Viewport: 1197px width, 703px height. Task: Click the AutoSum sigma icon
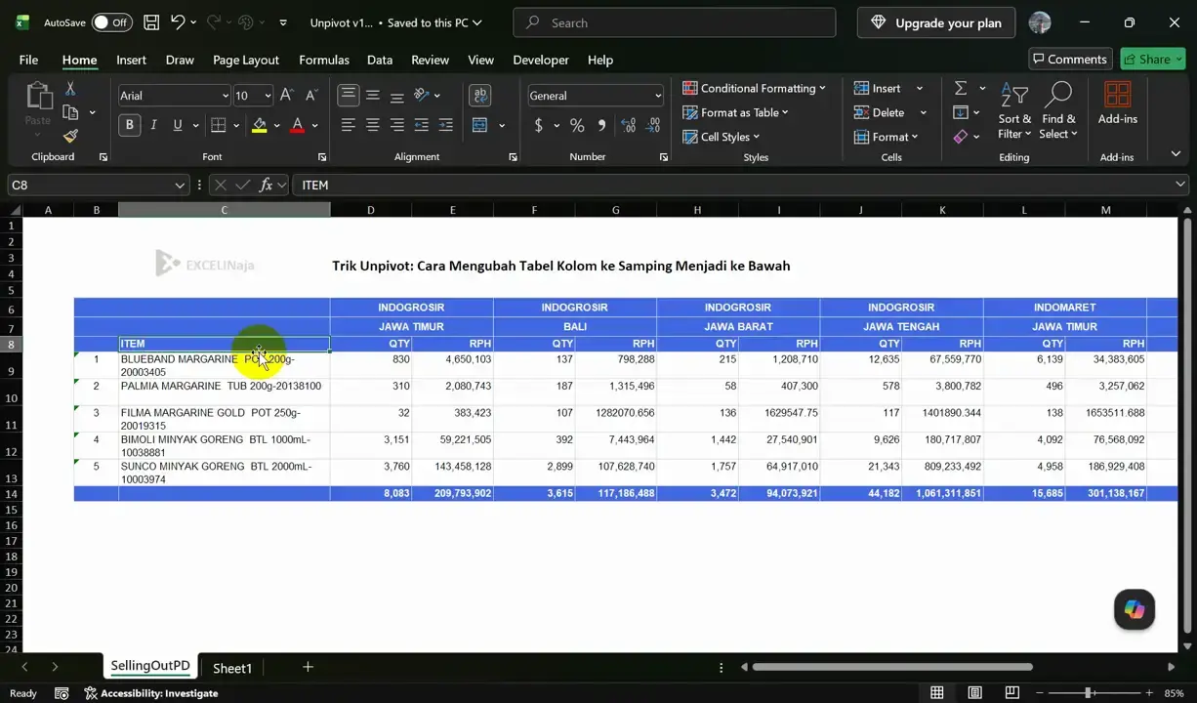point(961,88)
